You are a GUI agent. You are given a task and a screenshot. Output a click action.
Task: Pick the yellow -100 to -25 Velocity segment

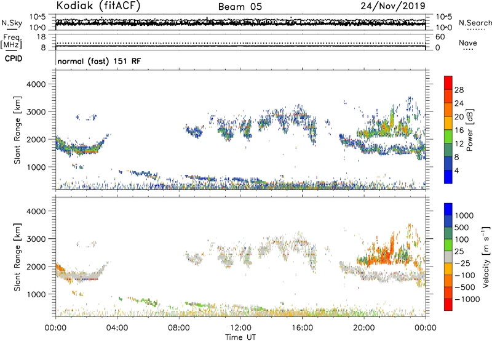click(448, 269)
